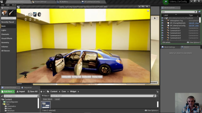Click the first car door icon in preview
This screenshot has width=202, height=113.
[x=26, y=19]
